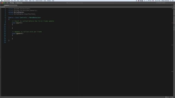
Task: Click the 'void Update()' method declaration
Action: tap(17, 33)
